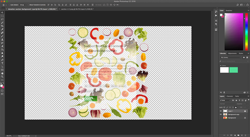Enable the Auto-Select checkbox

[9, 5]
